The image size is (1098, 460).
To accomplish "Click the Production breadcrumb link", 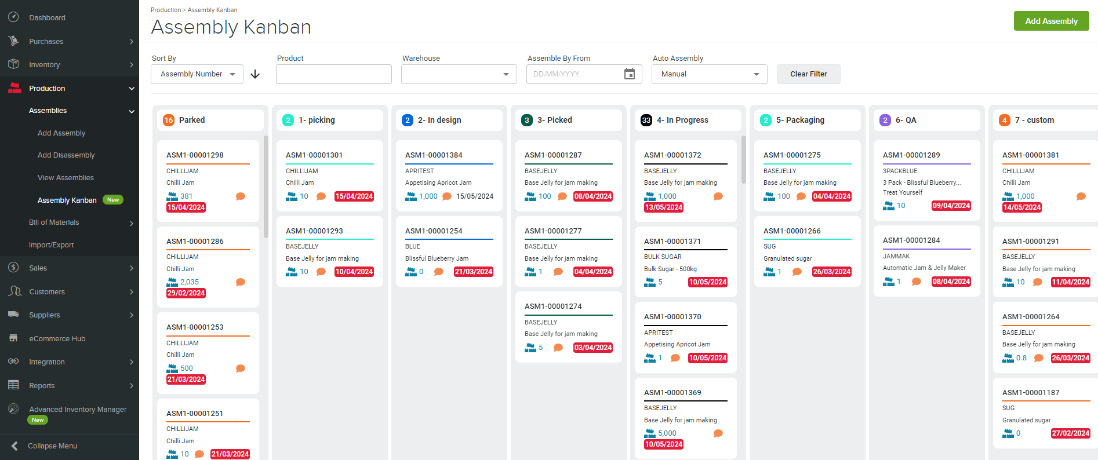I will pyautogui.click(x=166, y=10).
